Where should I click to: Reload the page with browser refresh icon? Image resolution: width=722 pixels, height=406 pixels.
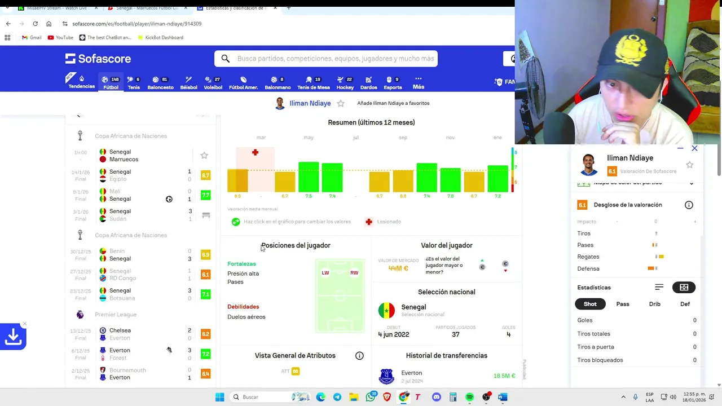(35, 24)
